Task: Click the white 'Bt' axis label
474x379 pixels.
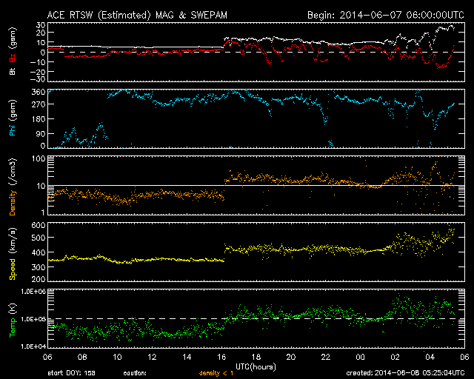Action: pyautogui.click(x=13, y=71)
